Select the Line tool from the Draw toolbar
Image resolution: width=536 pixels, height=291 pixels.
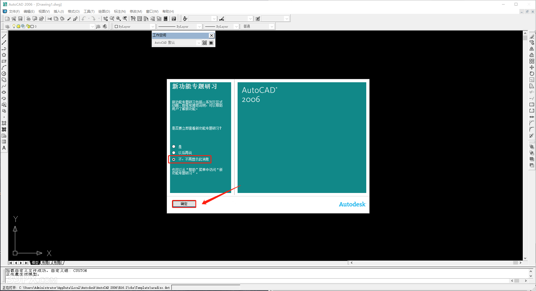(4, 36)
